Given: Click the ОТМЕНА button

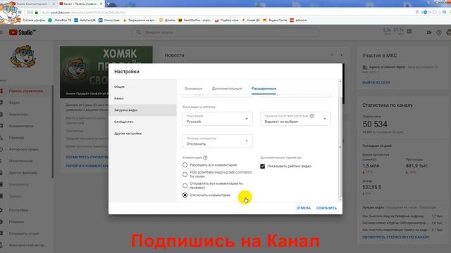Looking at the screenshot, I should (304, 208).
